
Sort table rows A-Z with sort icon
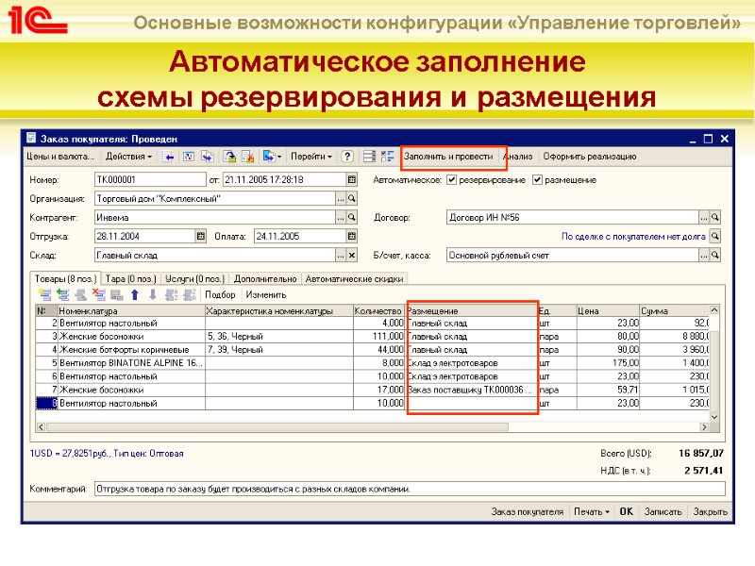pos(169,293)
